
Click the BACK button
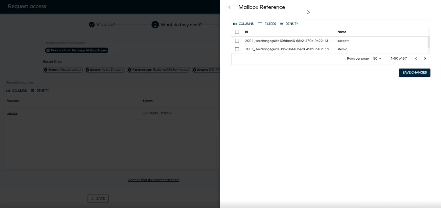click(98, 199)
